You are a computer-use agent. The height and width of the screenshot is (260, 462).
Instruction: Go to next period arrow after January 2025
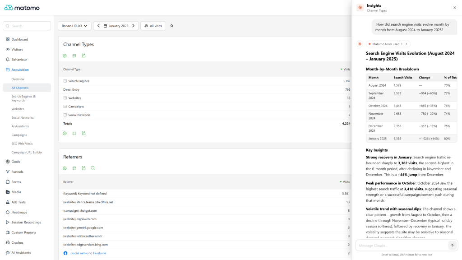pyautogui.click(x=134, y=26)
